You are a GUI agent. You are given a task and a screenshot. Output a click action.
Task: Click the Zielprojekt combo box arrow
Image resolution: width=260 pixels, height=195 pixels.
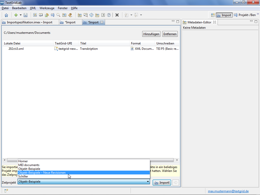(148, 182)
